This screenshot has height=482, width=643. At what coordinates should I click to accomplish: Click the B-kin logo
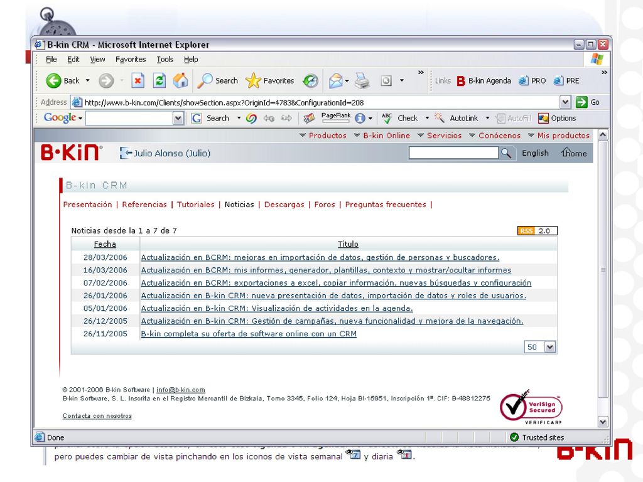[72, 152]
